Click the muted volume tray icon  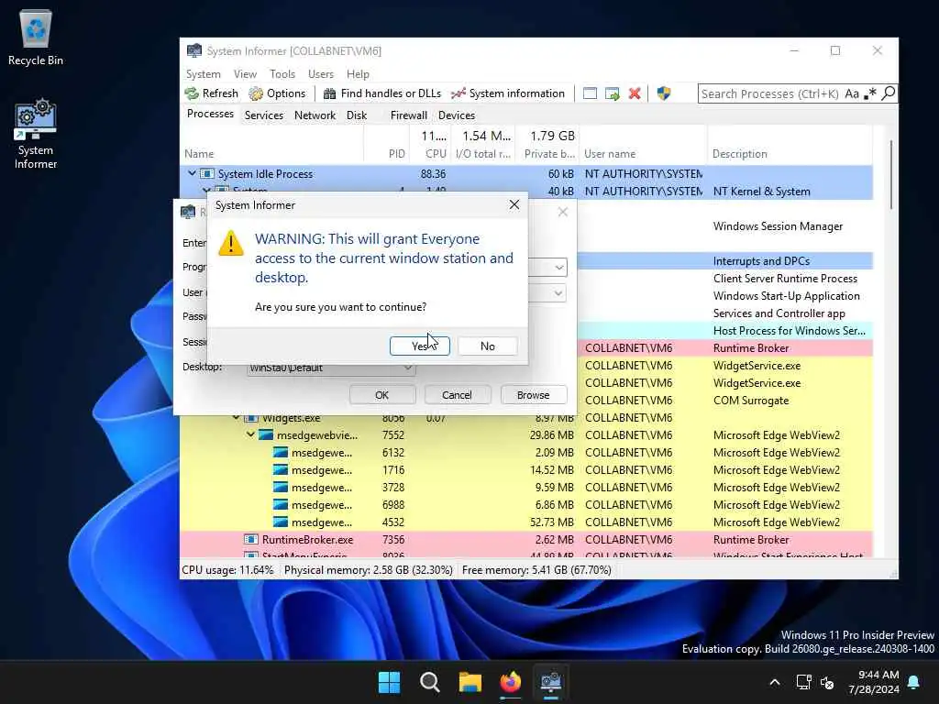828,682
